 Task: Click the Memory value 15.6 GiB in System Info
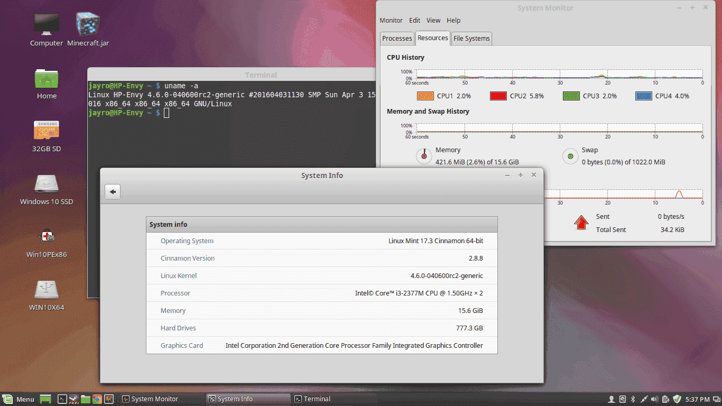470,311
